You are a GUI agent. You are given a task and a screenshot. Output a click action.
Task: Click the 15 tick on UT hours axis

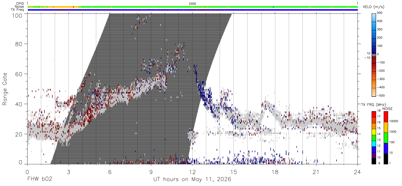tap(234, 172)
